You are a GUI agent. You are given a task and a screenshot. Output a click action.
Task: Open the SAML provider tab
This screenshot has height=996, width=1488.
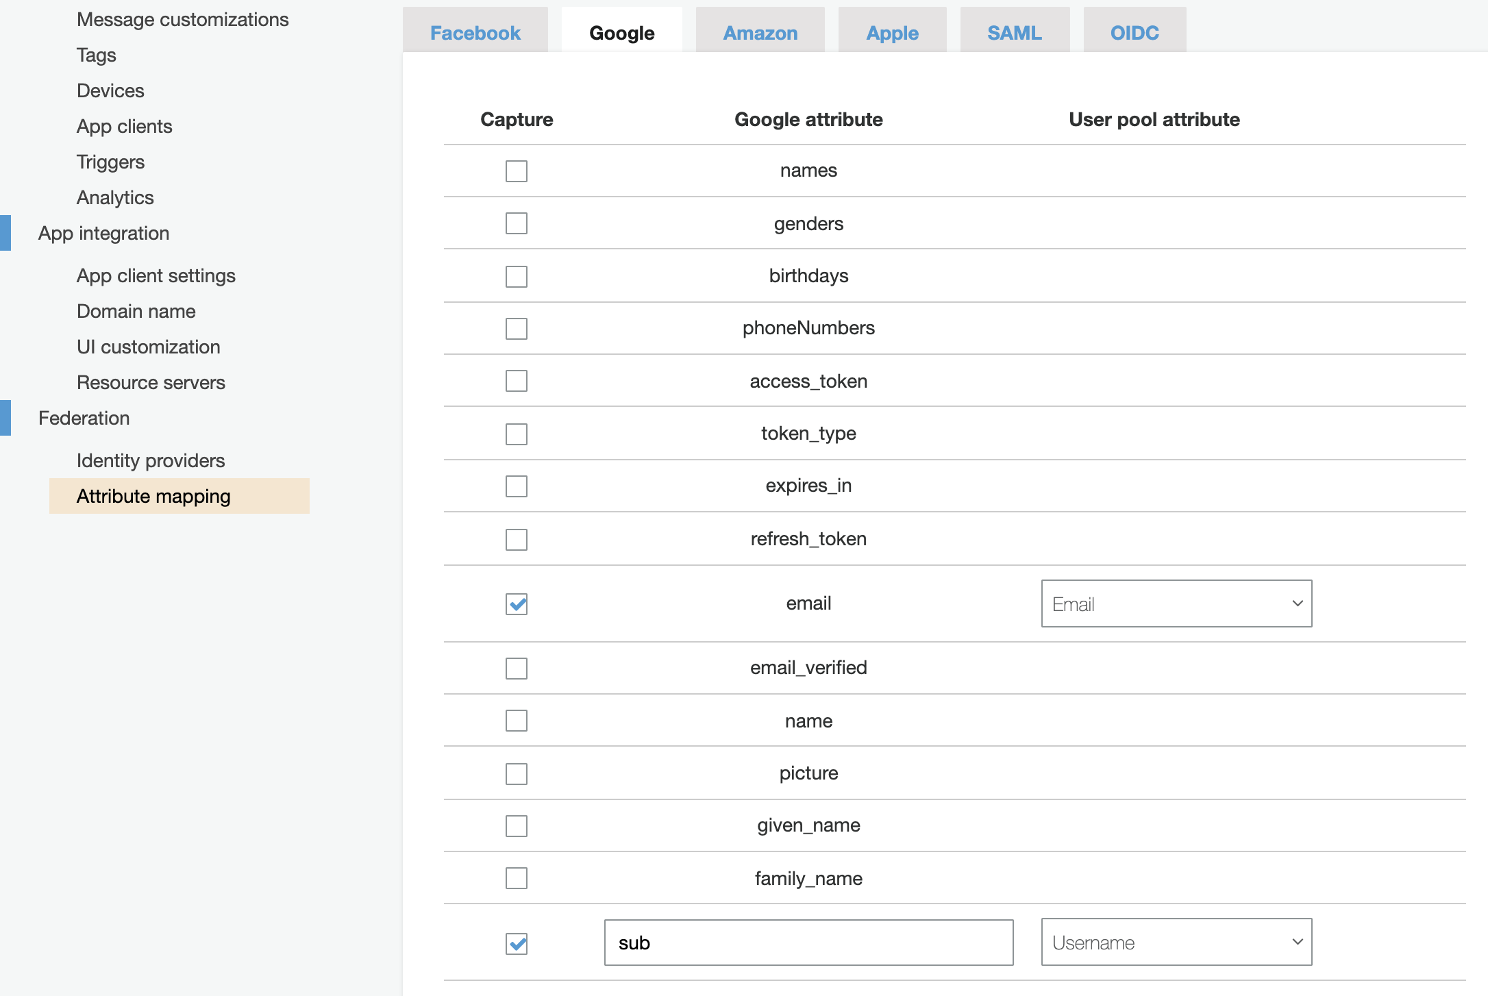1014,33
